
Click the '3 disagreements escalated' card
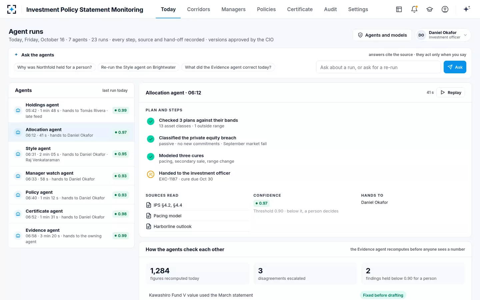point(305,274)
